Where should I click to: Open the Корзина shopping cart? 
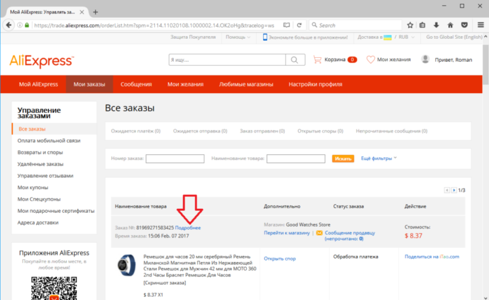click(x=335, y=60)
